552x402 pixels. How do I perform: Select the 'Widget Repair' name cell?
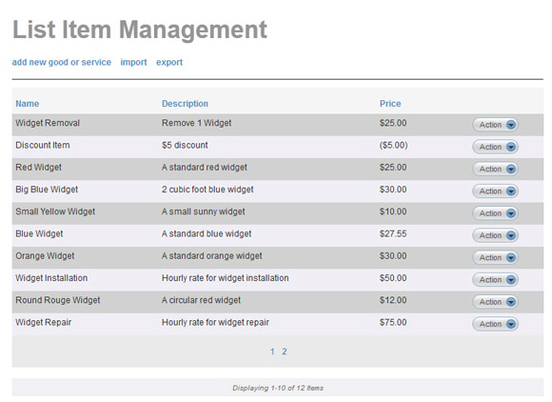click(x=43, y=322)
